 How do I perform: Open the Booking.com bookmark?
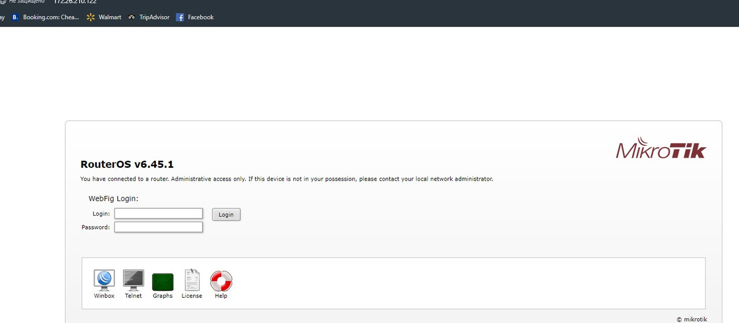click(x=45, y=17)
